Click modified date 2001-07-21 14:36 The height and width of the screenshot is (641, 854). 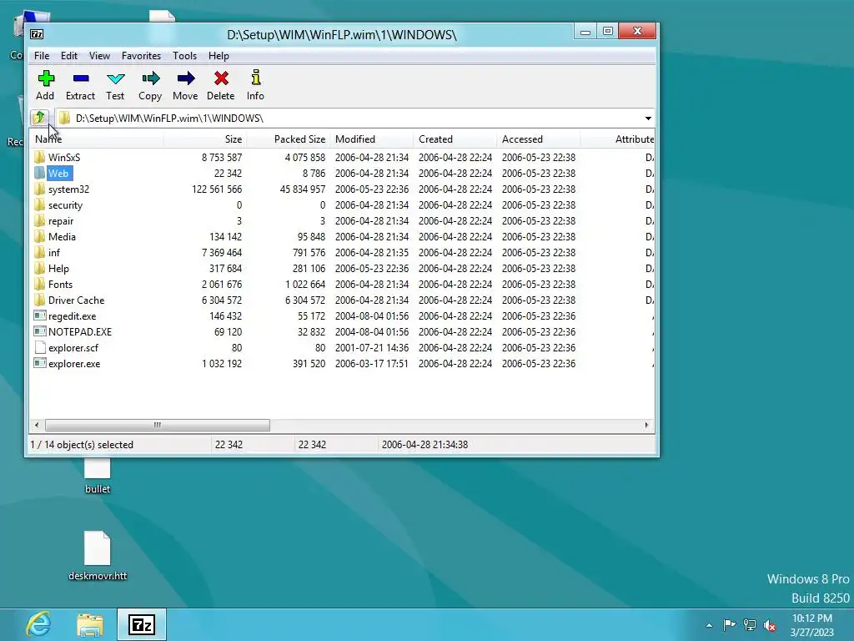[x=371, y=348]
